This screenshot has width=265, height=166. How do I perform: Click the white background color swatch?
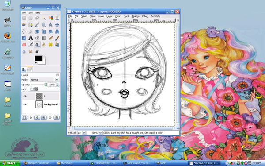(x=45, y=62)
